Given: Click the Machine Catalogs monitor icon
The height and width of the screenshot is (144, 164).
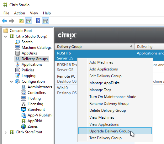Looking at the screenshot, I should [x=18, y=48].
